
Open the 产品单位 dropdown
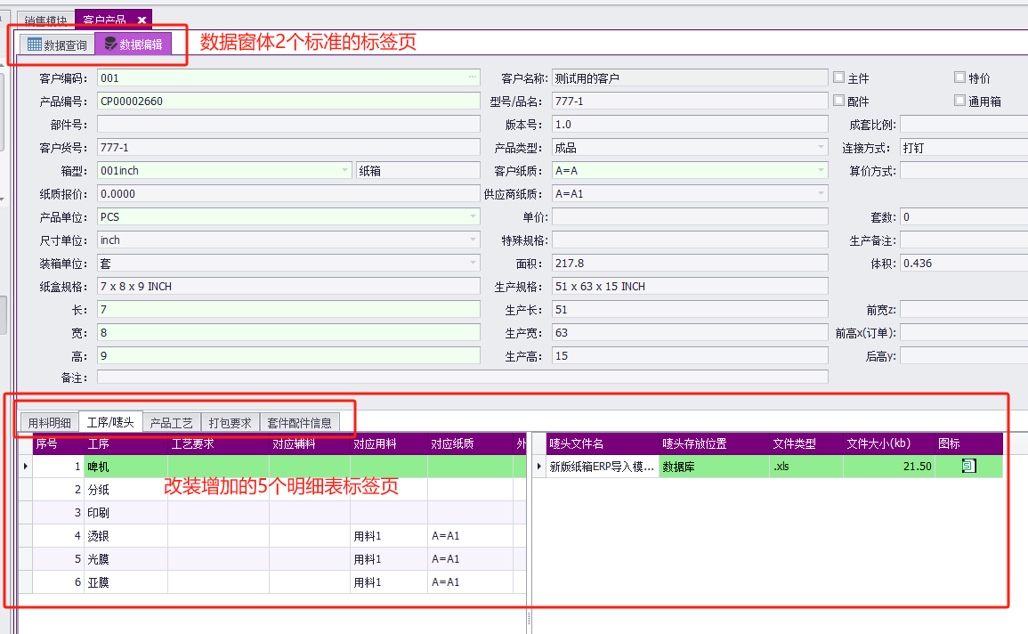(473, 216)
